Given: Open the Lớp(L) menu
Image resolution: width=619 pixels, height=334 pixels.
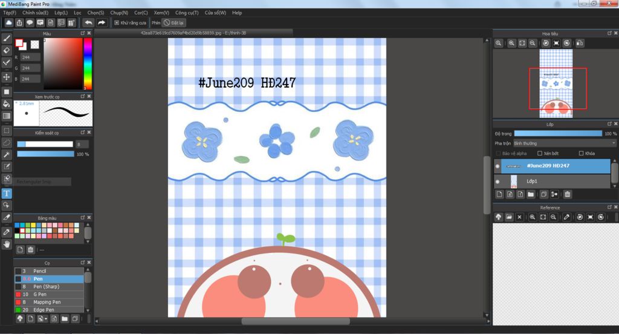Looking at the screenshot, I should 61,13.
